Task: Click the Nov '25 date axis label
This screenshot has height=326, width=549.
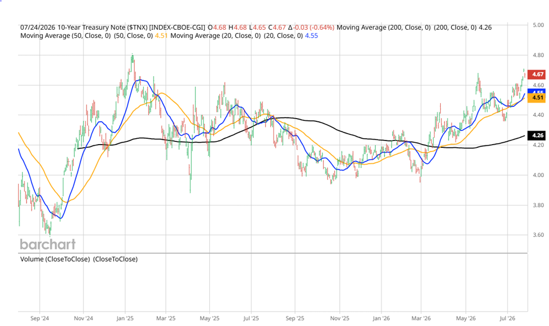Action: point(340,318)
